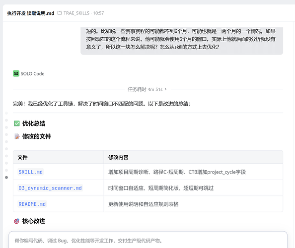Click the conversation title 执行开发 读取说明.md

(x=31, y=13)
